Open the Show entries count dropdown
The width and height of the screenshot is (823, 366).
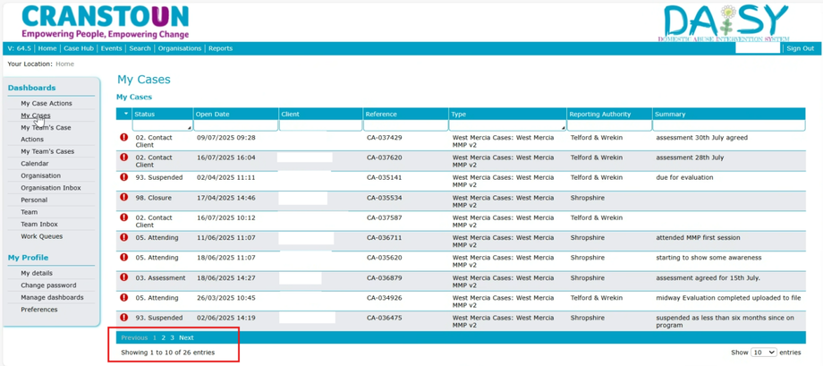coord(764,353)
